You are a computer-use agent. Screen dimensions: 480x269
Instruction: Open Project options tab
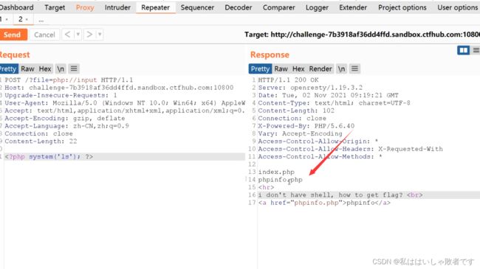[402, 7]
